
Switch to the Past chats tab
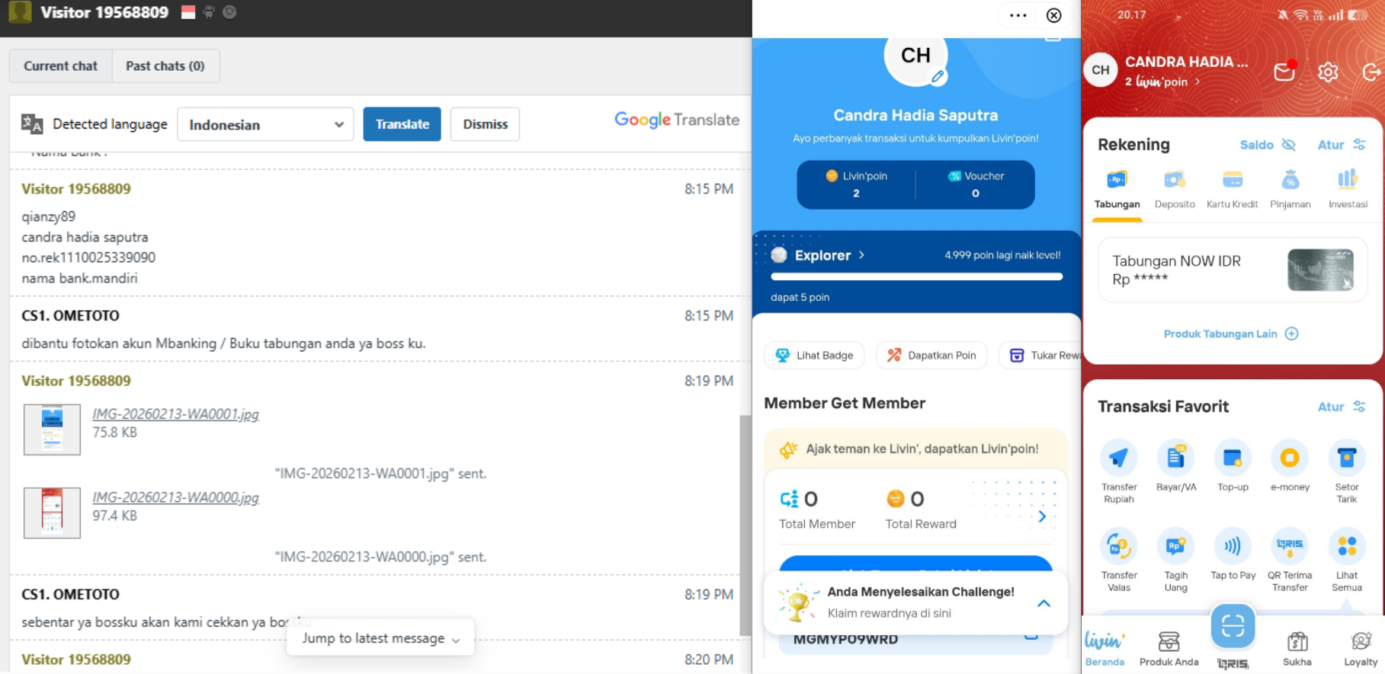click(165, 66)
